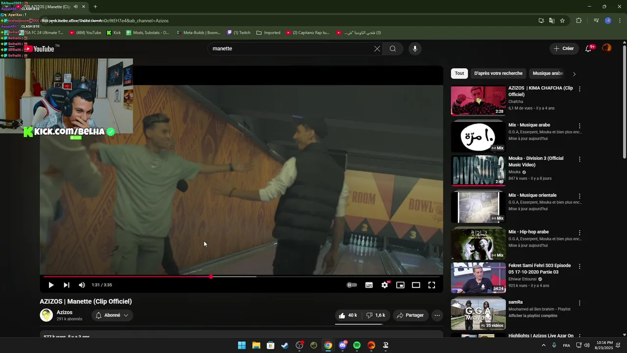This screenshot has width=627, height=353.
Task: Start voice search with the microphone
Action: coord(415,49)
